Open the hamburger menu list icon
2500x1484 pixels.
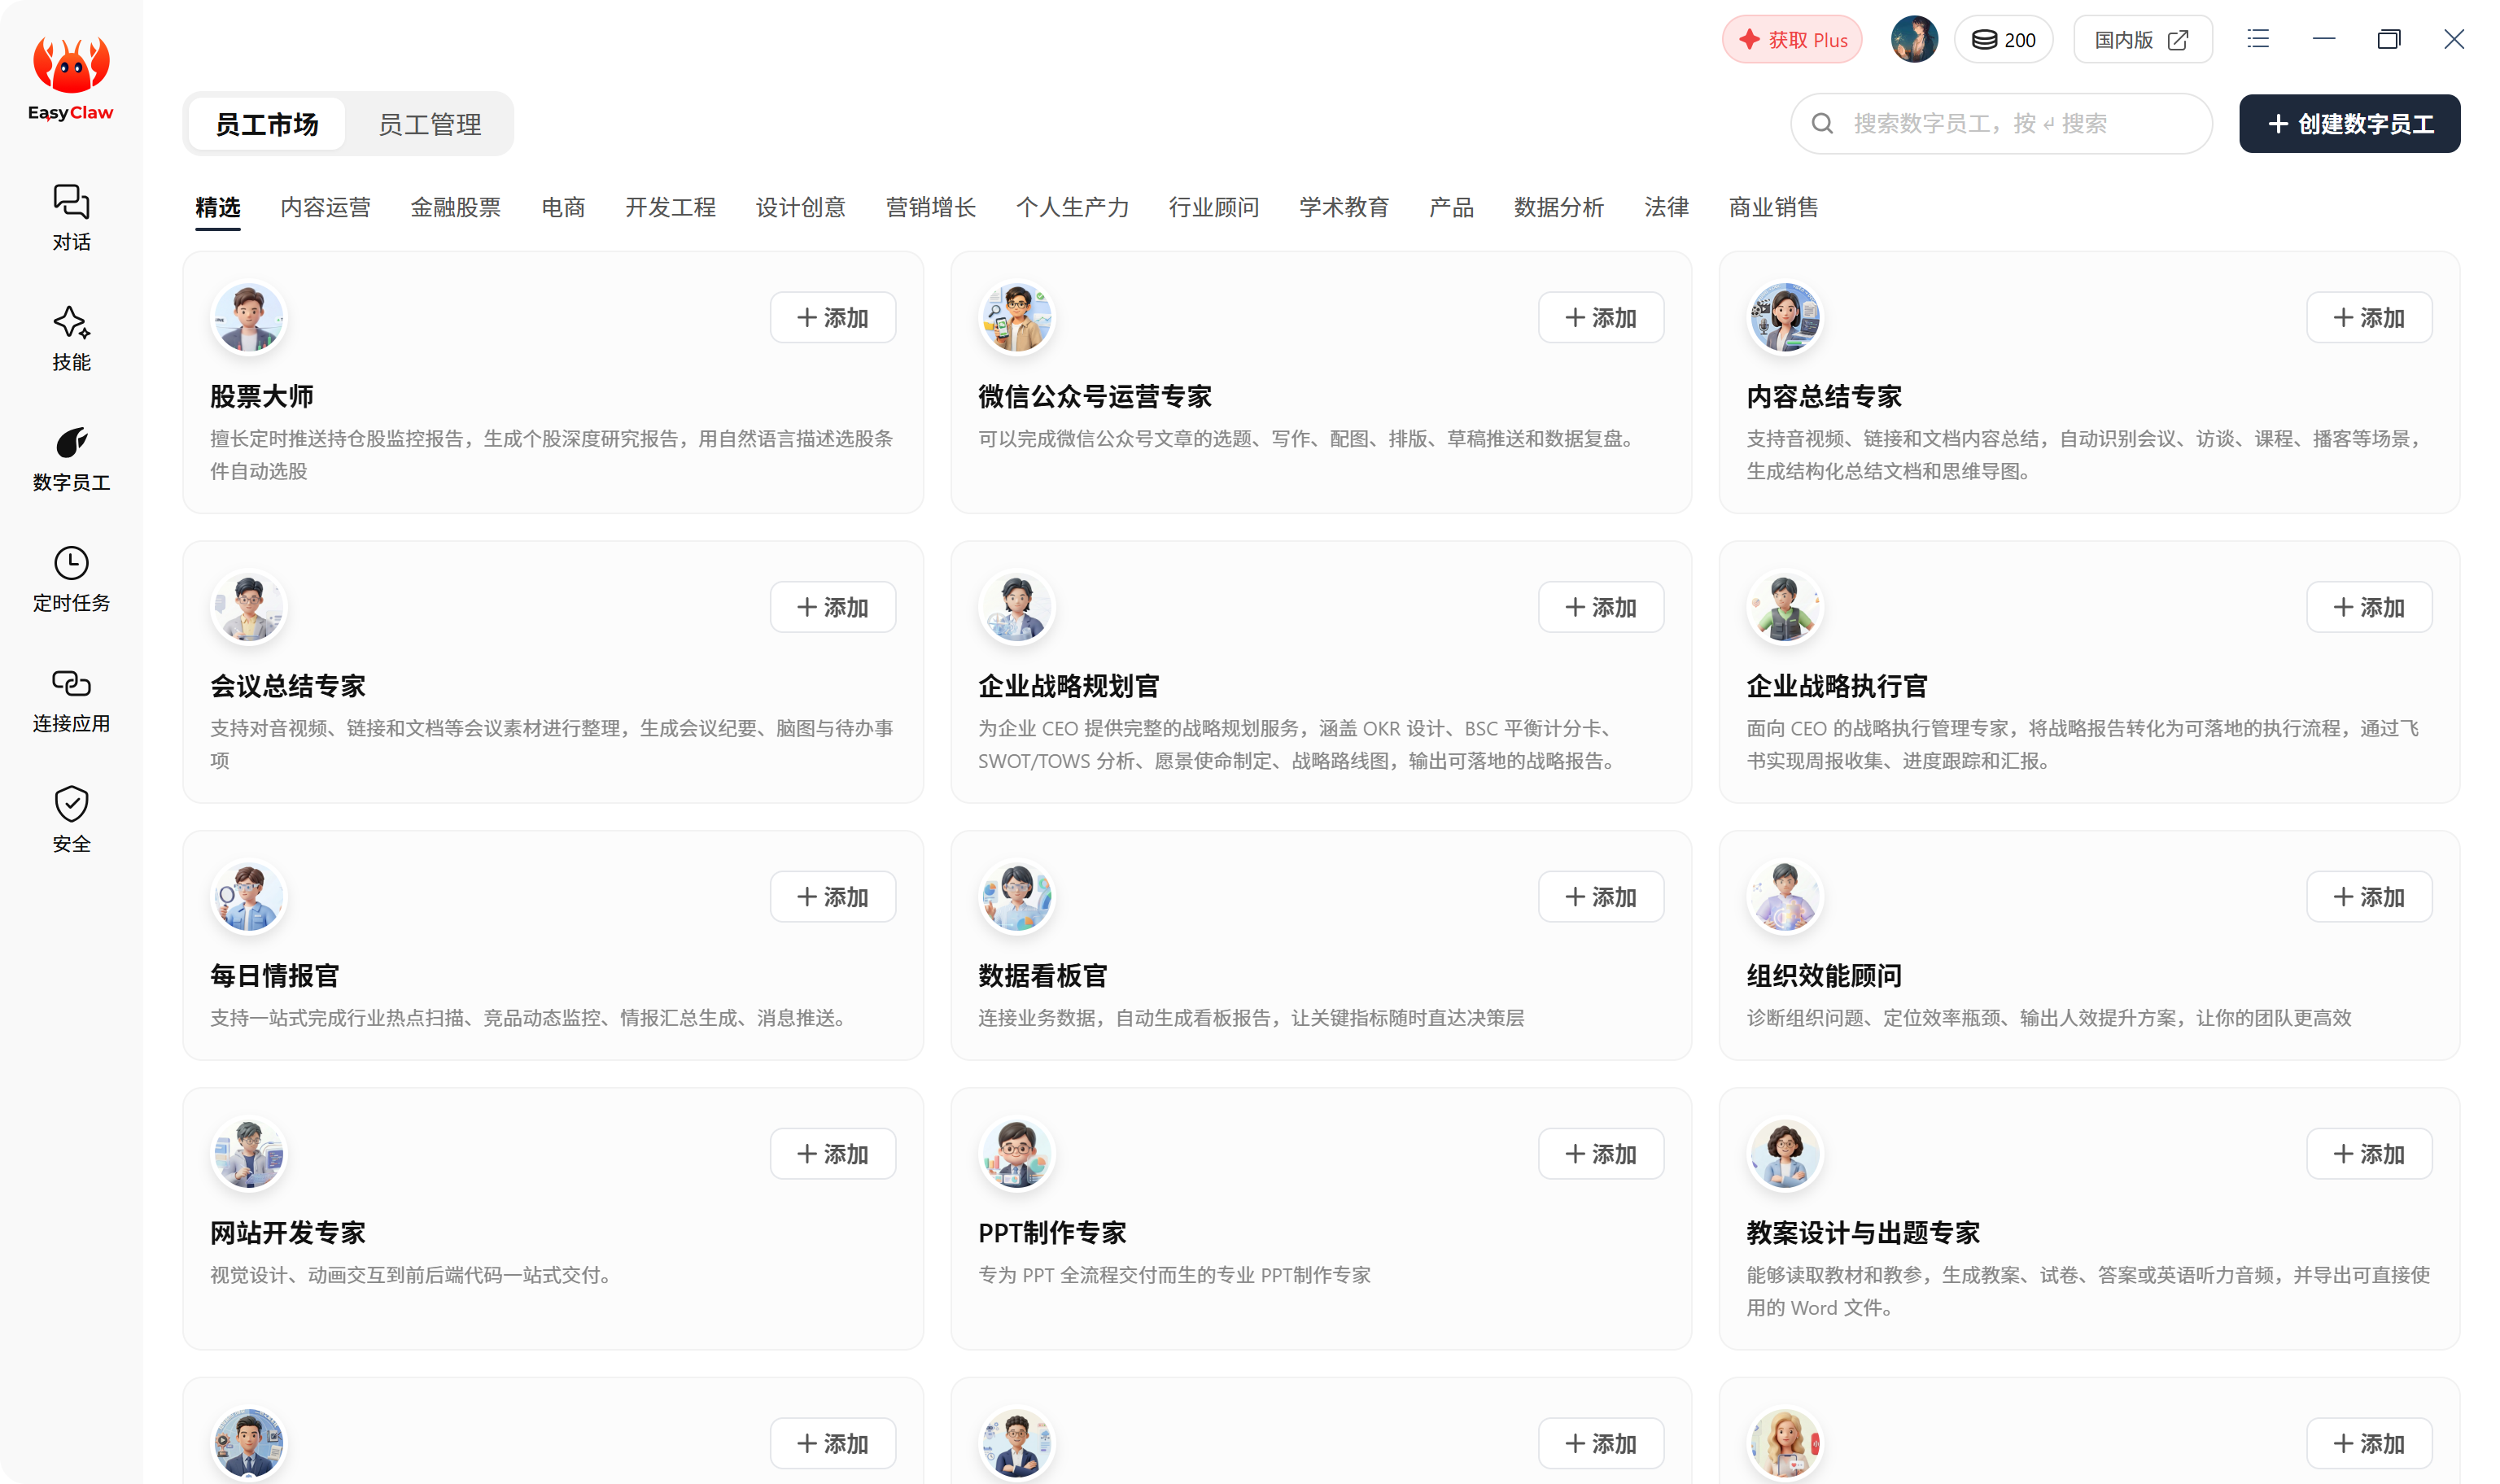click(2258, 39)
